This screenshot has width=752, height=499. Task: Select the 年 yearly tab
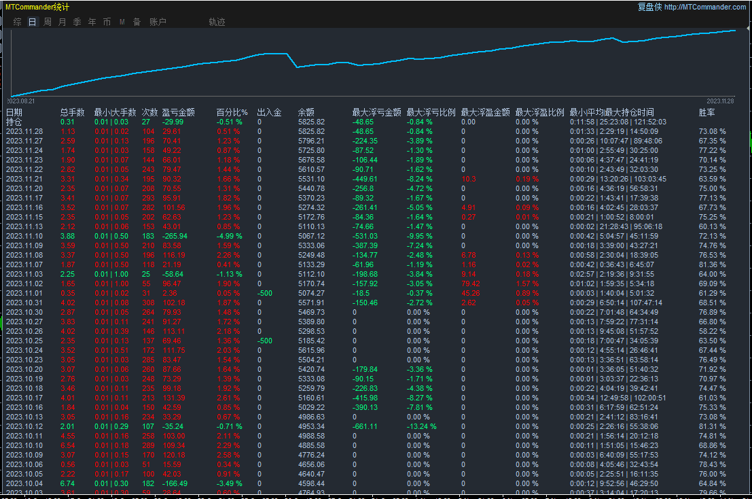coord(92,22)
